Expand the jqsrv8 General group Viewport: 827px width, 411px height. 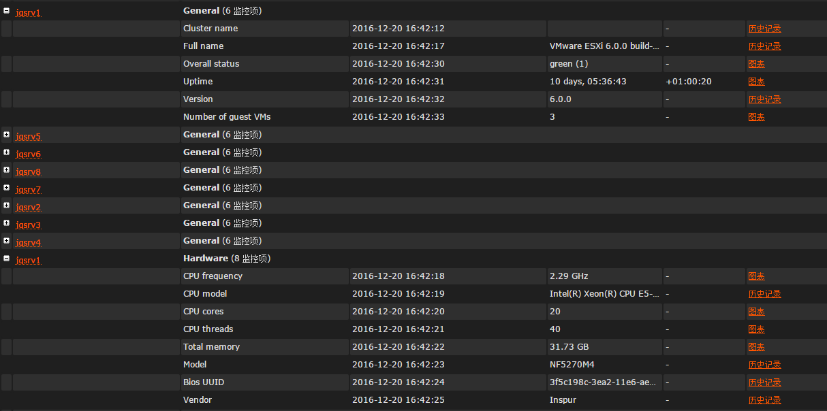point(6,170)
